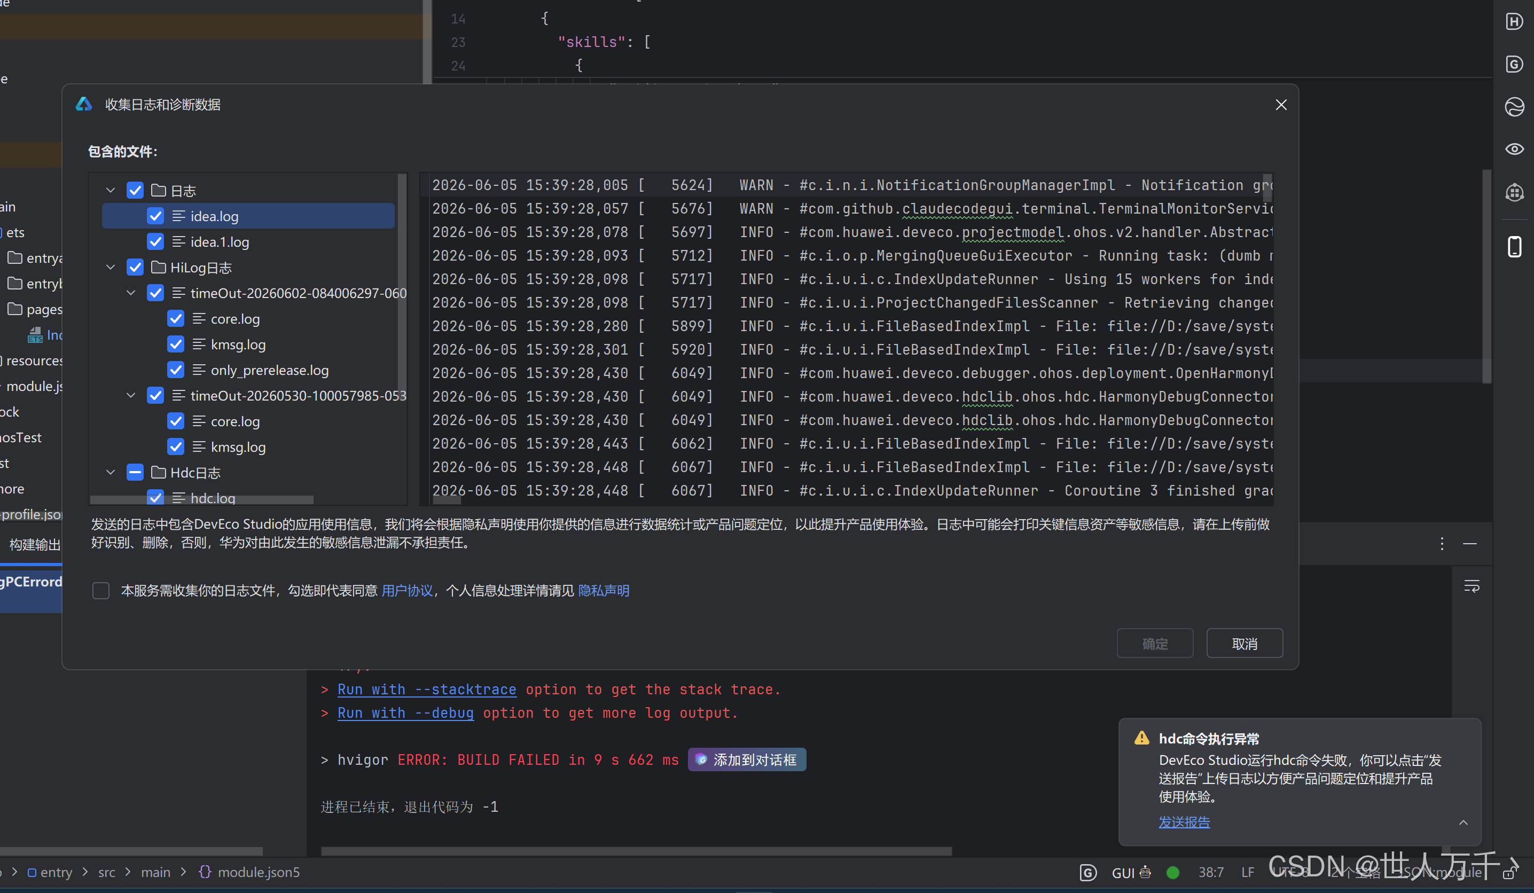Collapse the 日志 folder node

click(110, 191)
